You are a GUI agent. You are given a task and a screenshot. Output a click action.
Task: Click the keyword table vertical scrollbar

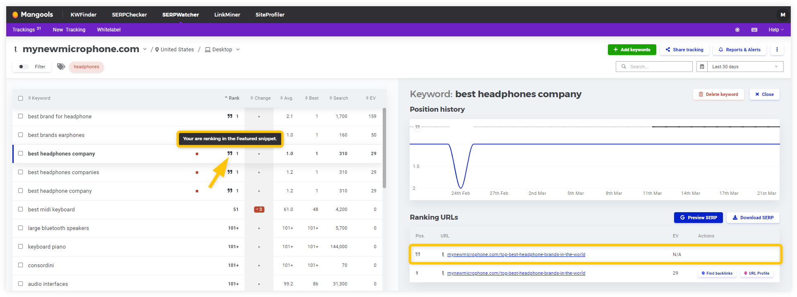pyautogui.click(x=384, y=148)
